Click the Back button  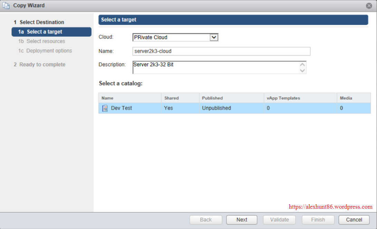[x=206, y=220]
